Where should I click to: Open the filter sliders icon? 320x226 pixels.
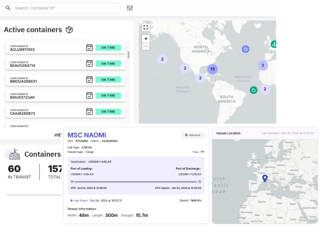pyautogui.click(x=130, y=8)
